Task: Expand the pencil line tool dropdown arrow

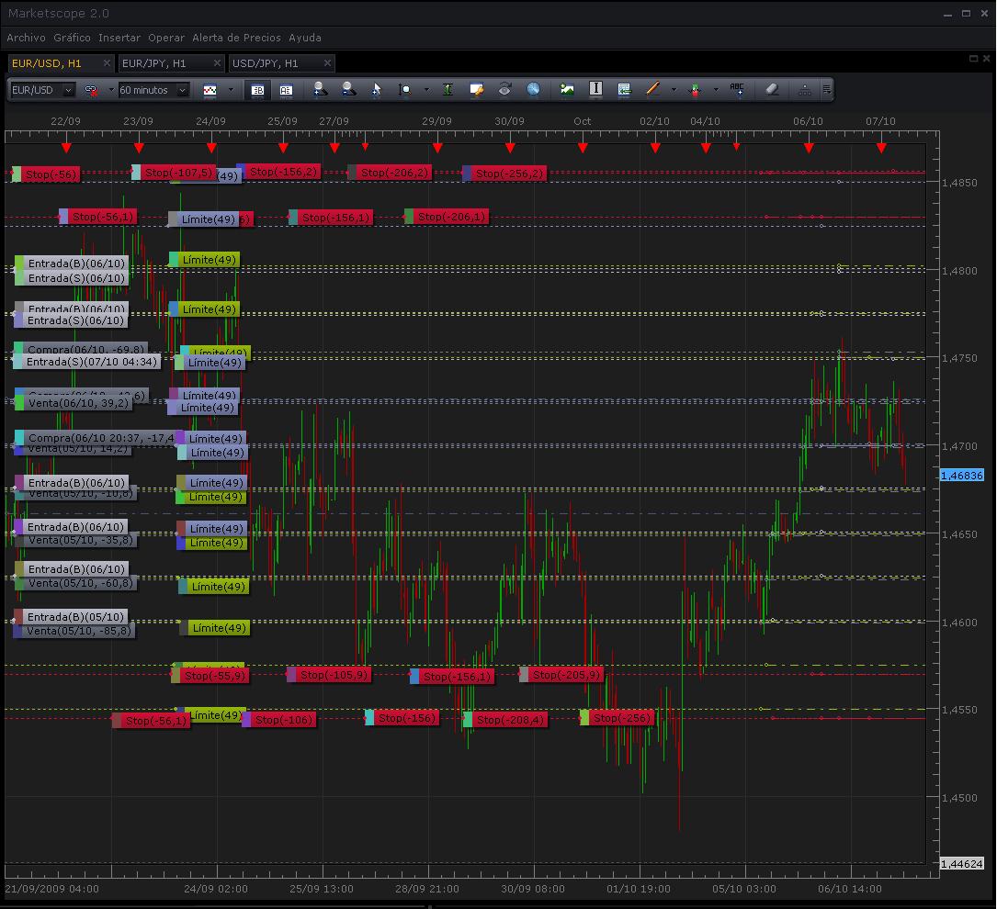Action: coord(674,90)
